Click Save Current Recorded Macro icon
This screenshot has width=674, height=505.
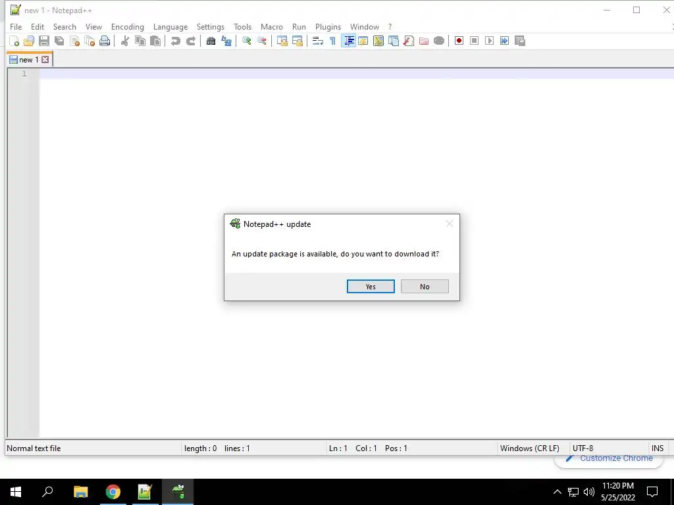point(520,41)
